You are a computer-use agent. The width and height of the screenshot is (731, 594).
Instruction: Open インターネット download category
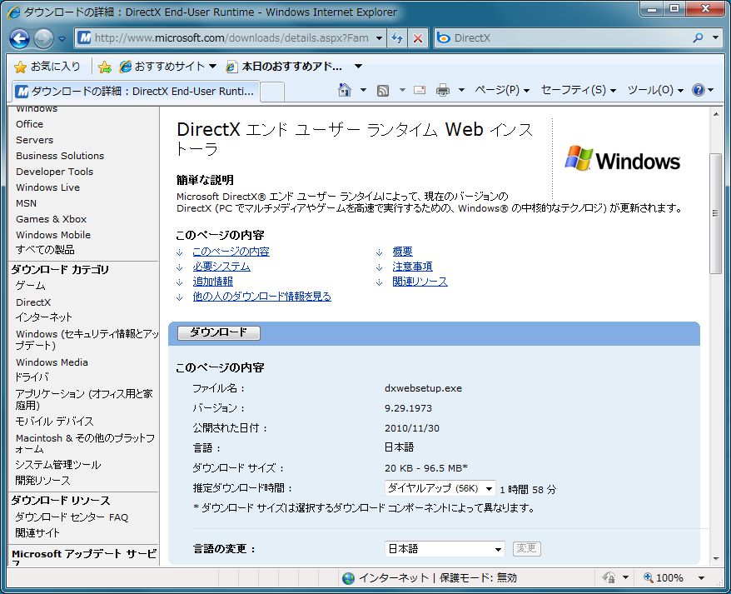click(44, 317)
